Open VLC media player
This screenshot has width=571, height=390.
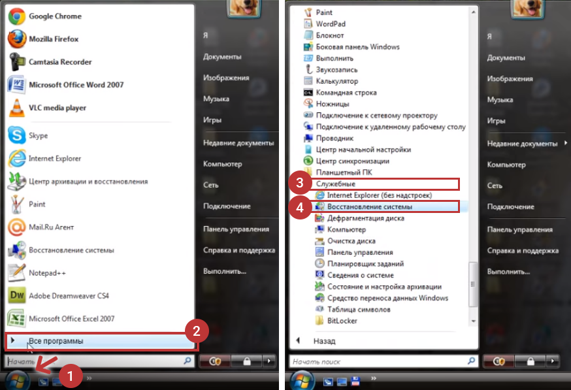coord(47,108)
